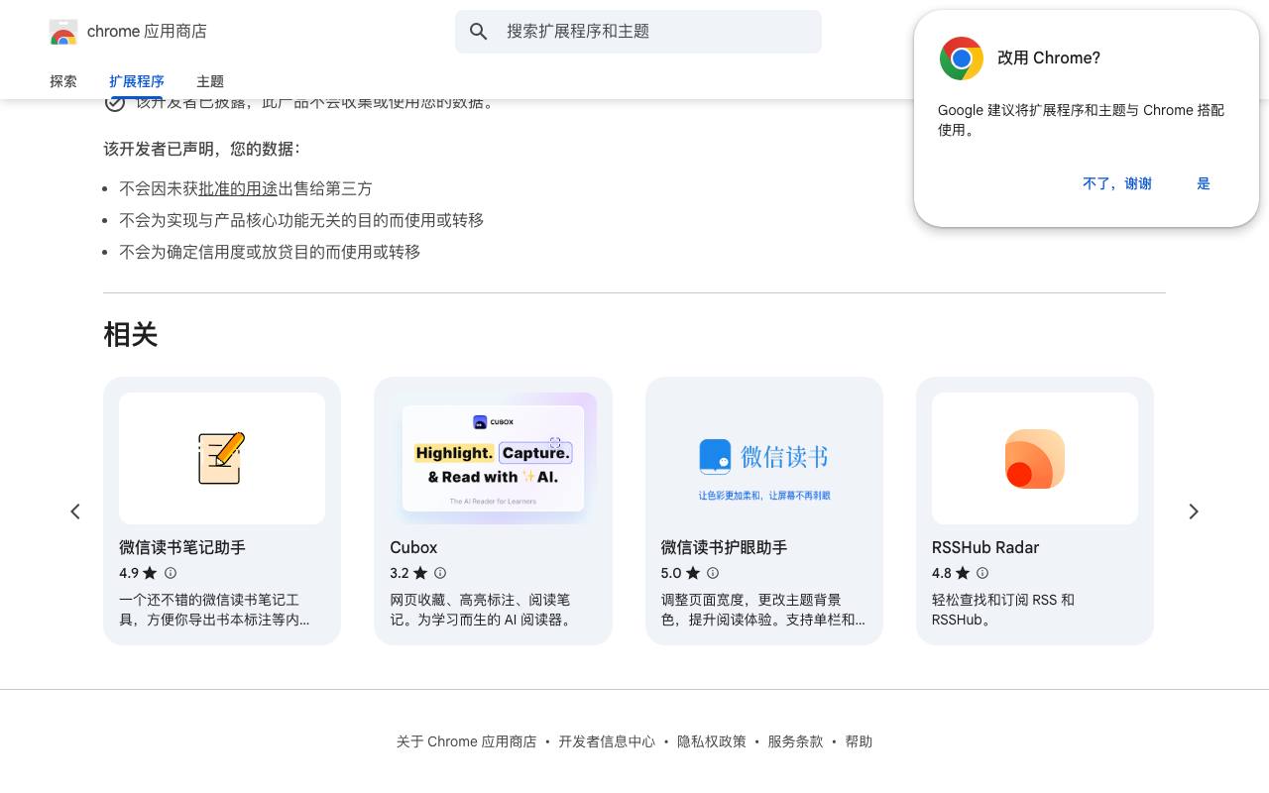Click the chrome 应用商店 title text

click(147, 32)
